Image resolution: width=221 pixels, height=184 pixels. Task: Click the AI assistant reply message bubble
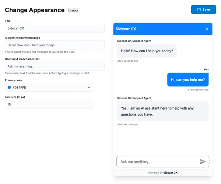coord(163,111)
